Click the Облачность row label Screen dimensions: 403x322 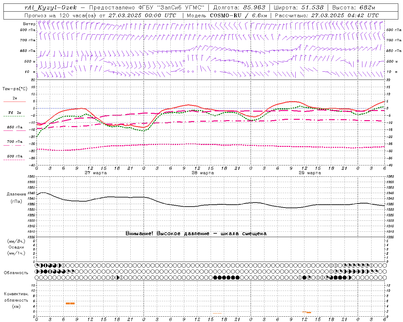click(x=16, y=273)
